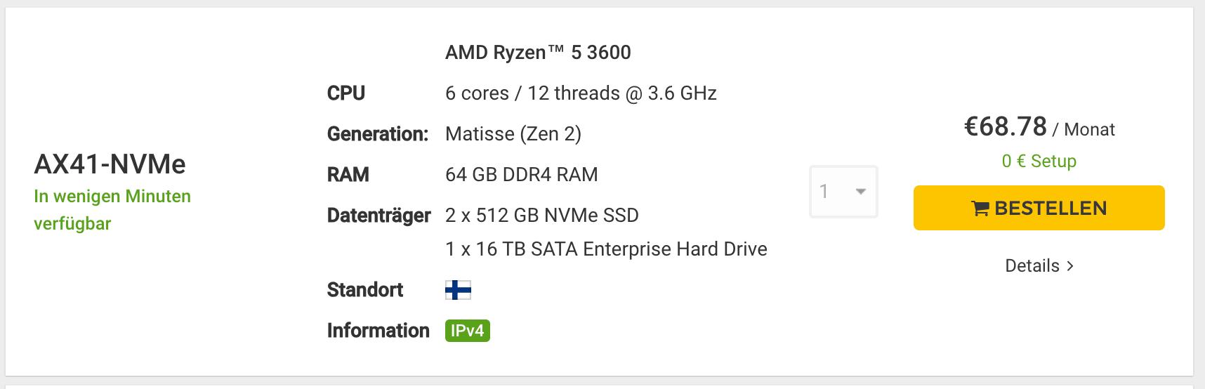Click the quantity dropdown arrow
1205x389 pixels.
(860, 192)
